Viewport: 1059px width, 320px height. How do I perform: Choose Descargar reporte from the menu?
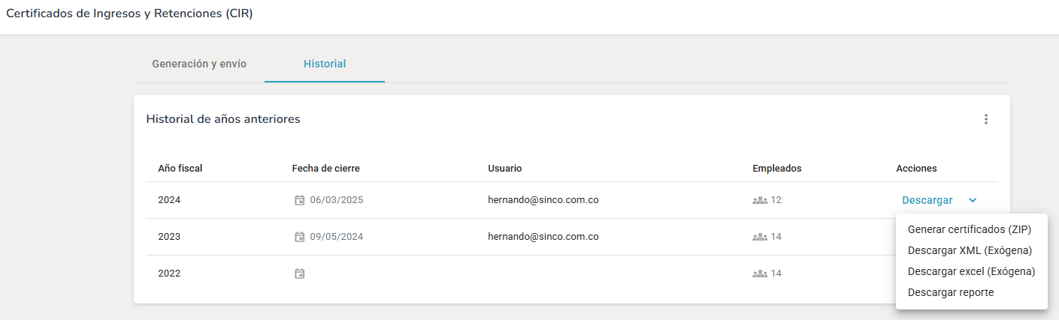pyautogui.click(x=951, y=292)
